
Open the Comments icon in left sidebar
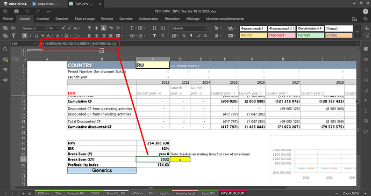pyautogui.click(x=5, y=60)
